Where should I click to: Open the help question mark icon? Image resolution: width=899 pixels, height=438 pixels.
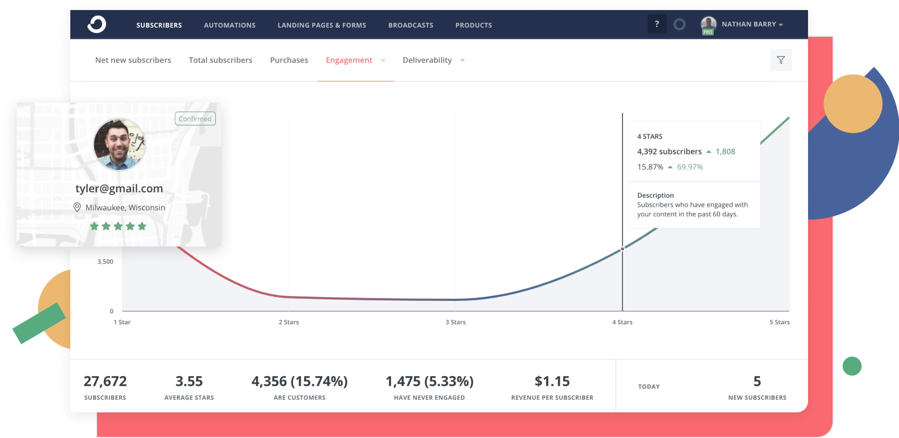pos(657,24)
